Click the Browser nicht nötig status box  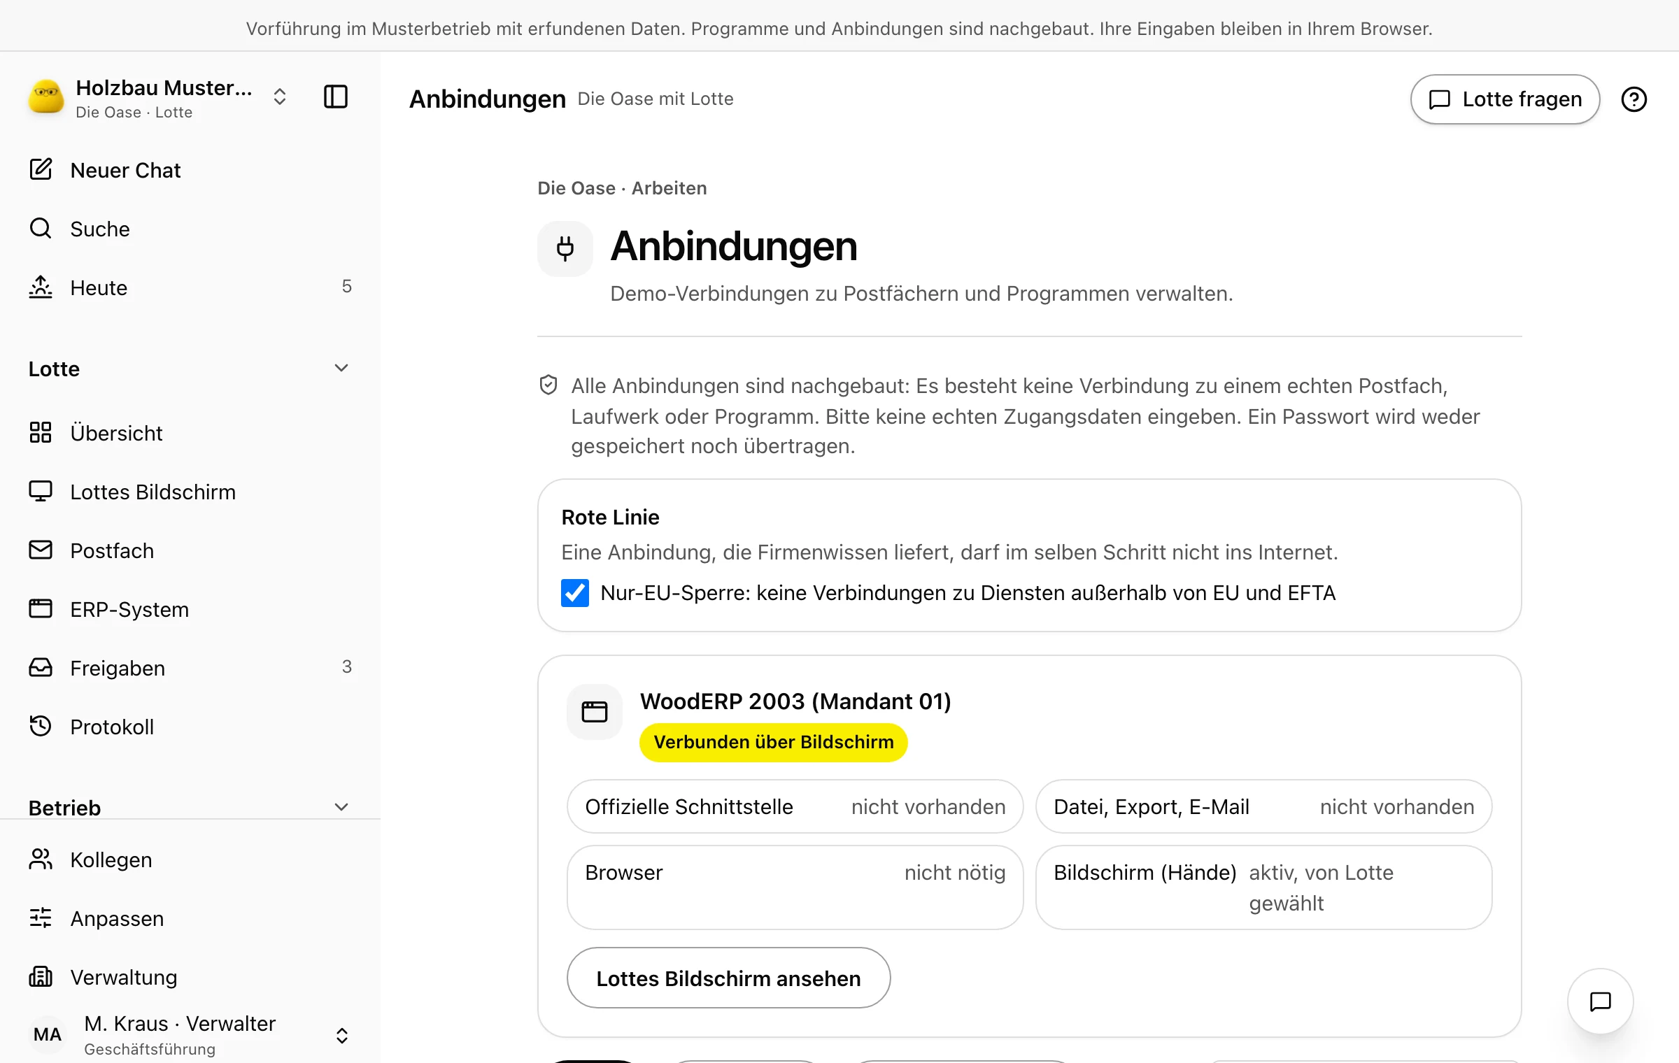point(795,887)
